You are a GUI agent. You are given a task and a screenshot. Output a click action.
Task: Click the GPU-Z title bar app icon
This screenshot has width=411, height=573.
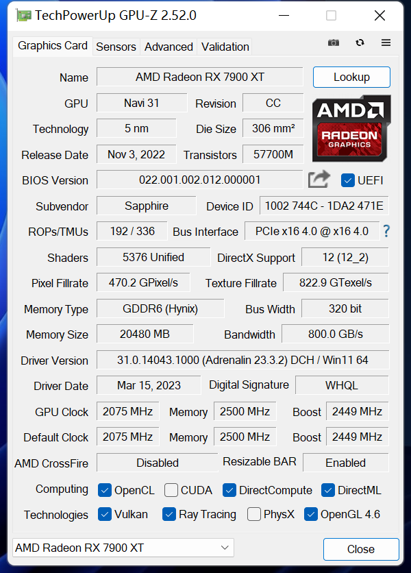(23, 15)
